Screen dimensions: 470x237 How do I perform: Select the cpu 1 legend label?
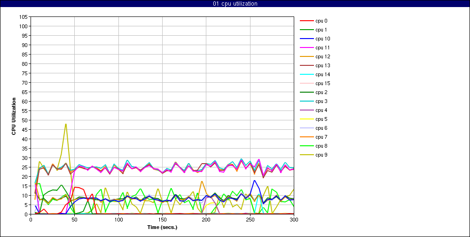click(x=321, y=30)
